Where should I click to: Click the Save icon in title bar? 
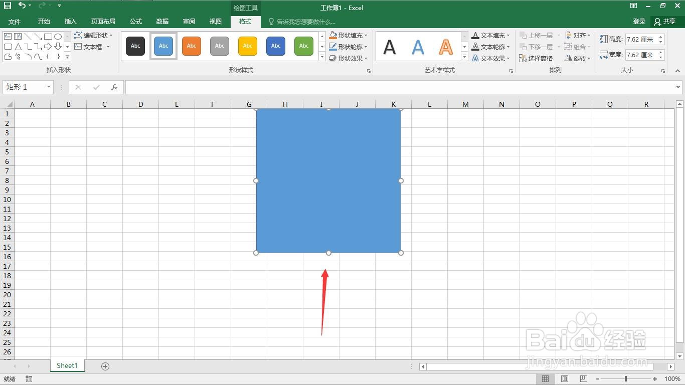[8, 6]
